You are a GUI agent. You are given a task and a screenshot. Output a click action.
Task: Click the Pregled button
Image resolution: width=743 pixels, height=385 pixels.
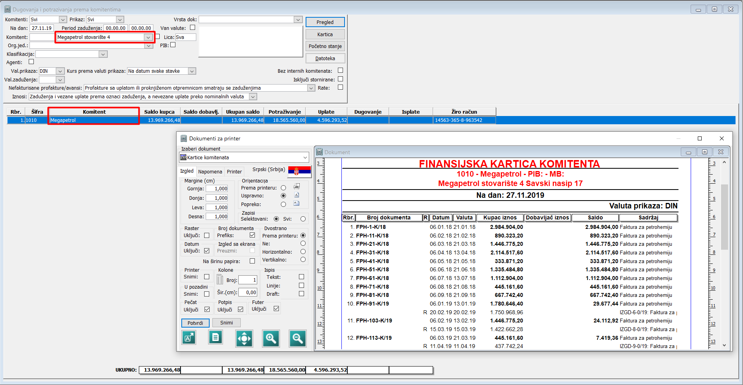(x=325, y=22)
